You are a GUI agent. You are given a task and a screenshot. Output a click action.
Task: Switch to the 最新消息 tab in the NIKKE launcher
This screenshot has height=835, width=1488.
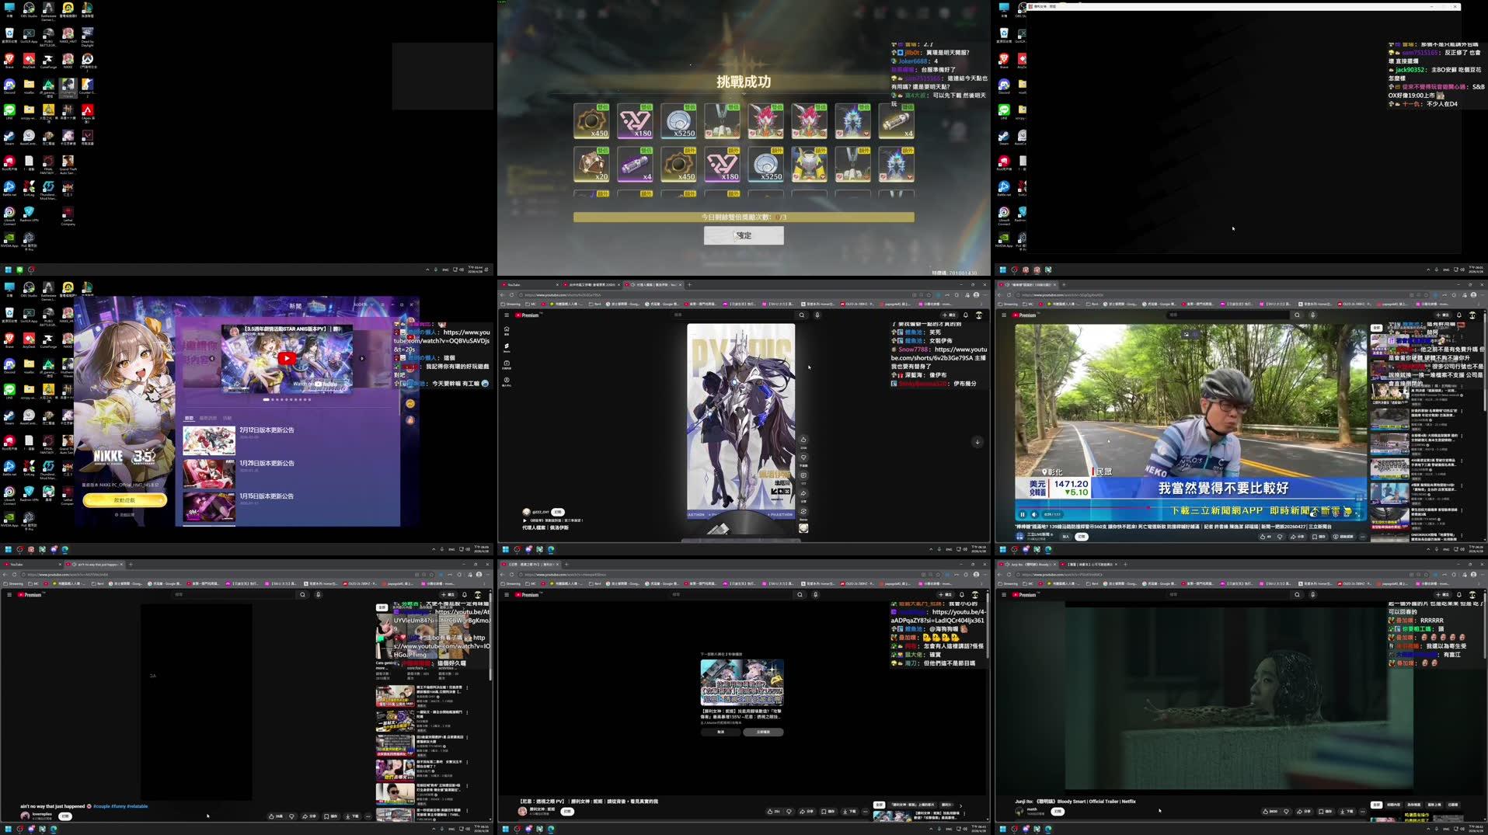[x=208, y=418]
